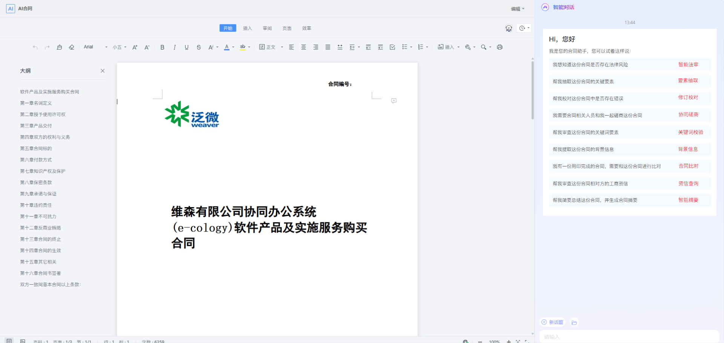The height and width of the screenshot is (343, 724).
Task: Jump to 第一章名词定义 in outline
Action: [x=36, y=103]
